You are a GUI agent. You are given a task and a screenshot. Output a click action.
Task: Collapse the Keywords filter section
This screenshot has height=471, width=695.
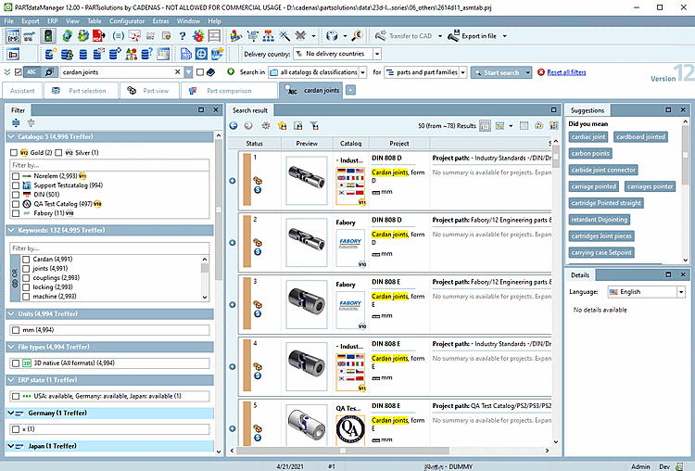click(11, 230)
